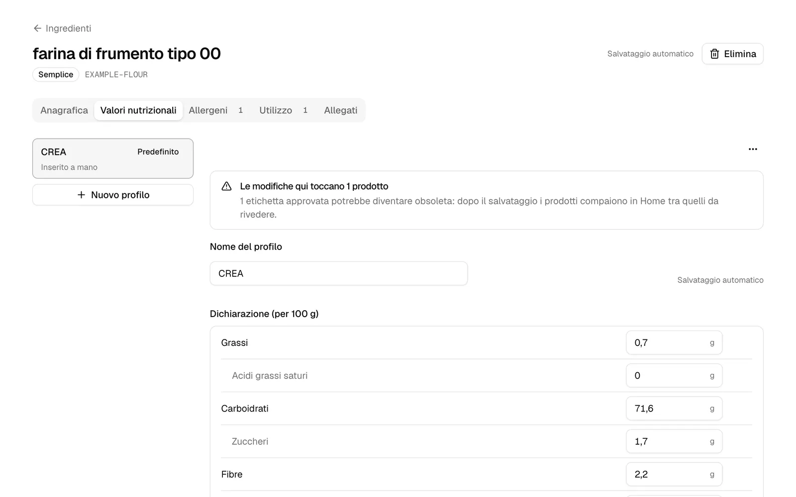Select the CREA profile card

[x=113, y=159]
